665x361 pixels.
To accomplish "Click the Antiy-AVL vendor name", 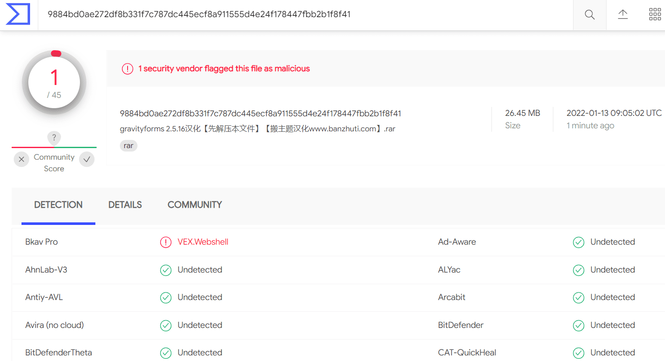I will click(x=44, y=297).
